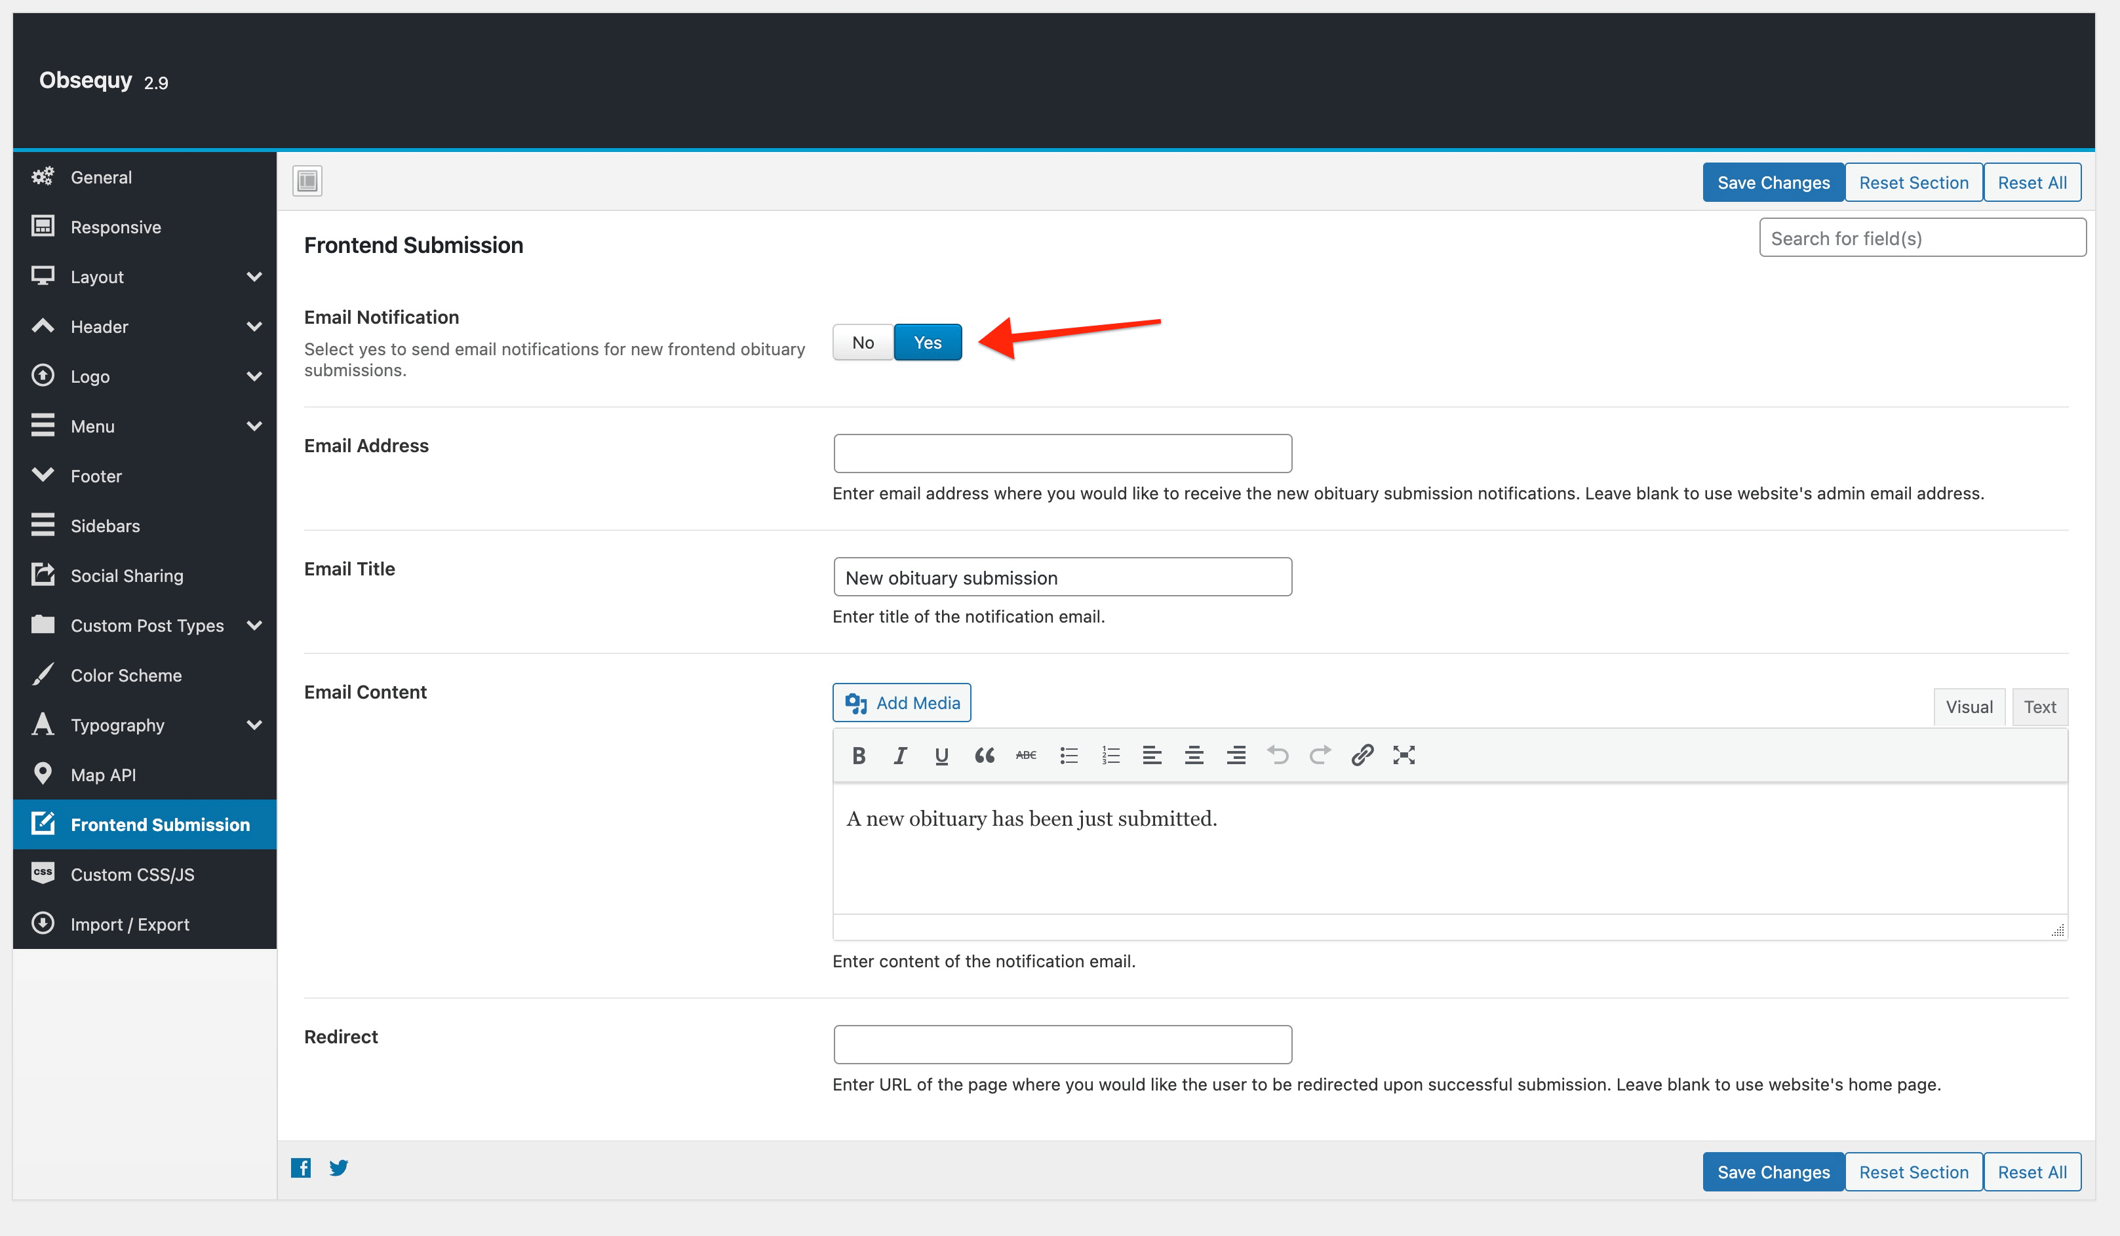The width and height of the screenshot is (2120, 1236).
Task: Click the top Save Changes button
Action: coord(1773,182)
